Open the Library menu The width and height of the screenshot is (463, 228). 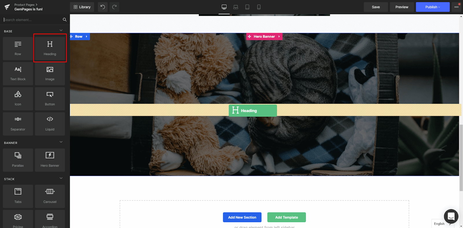pos(82,7)
